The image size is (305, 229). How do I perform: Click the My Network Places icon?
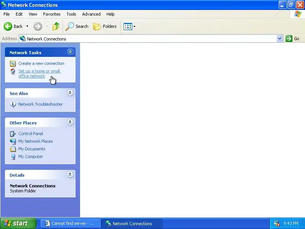coord(13,141)
